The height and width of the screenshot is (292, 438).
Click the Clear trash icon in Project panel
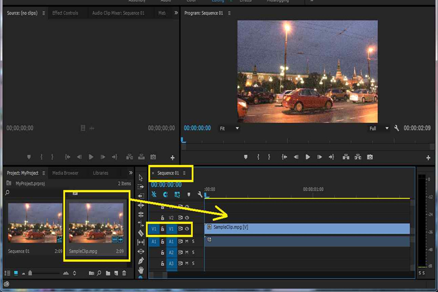click(124, 273)
